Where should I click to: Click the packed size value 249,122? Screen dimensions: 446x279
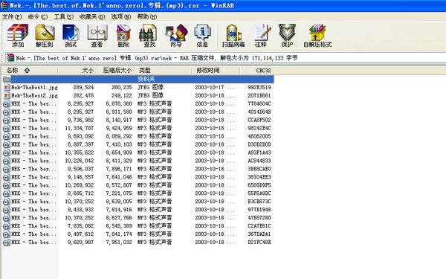point(122,95)
